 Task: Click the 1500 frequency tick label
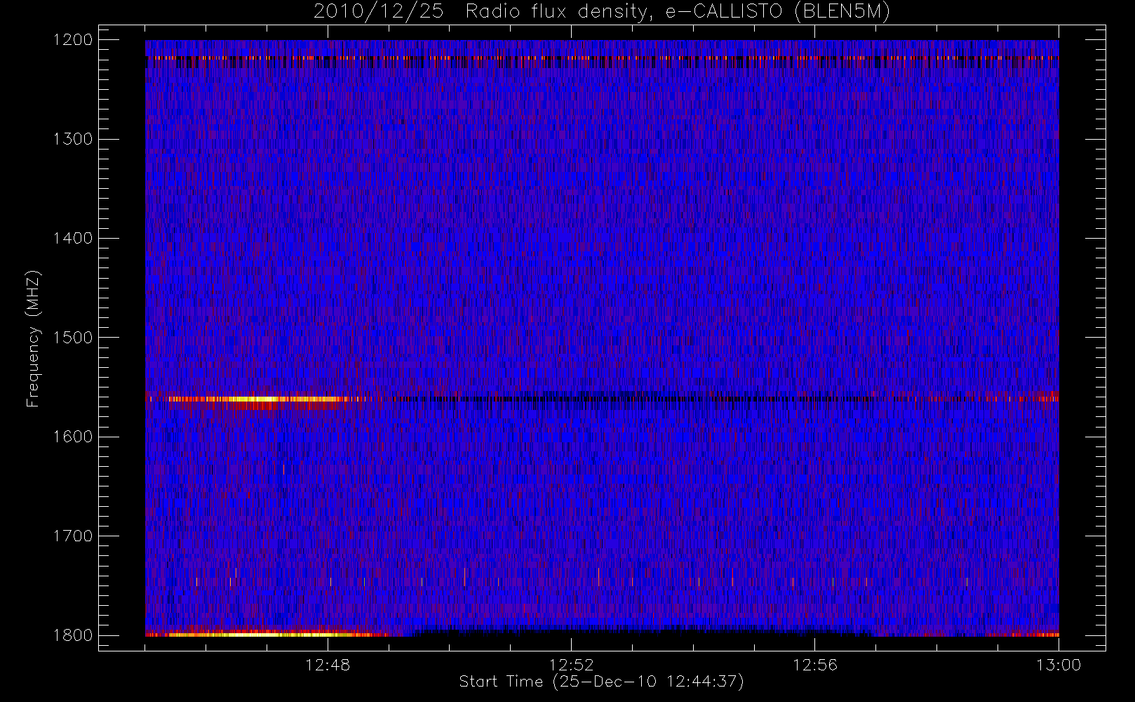pos(73,338)
